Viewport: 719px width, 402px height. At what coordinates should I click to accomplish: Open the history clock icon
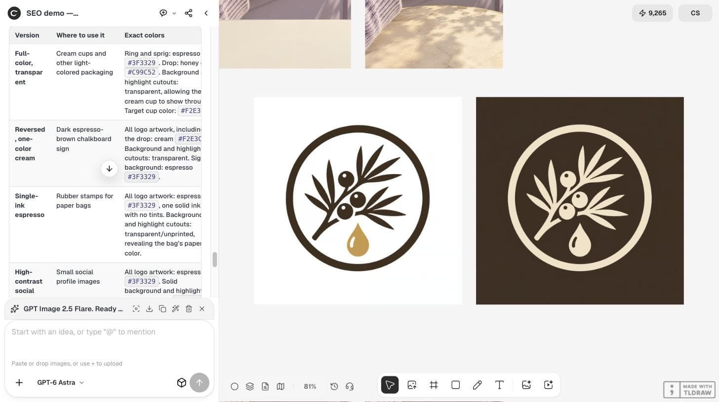point(334,386)
